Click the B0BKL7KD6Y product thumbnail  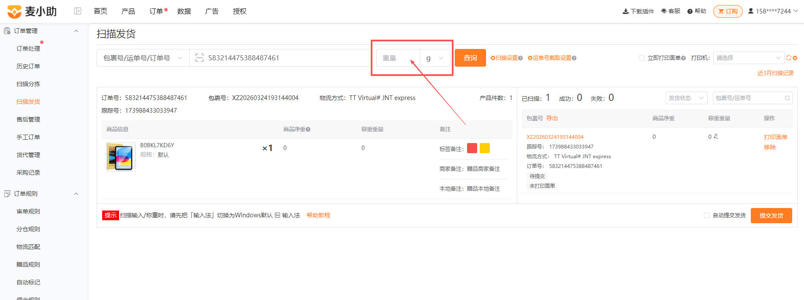(121, 157)
